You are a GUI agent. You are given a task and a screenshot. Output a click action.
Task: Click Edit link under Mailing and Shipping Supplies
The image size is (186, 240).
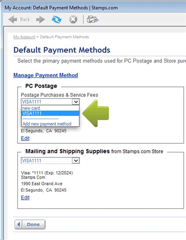[25, 198]
